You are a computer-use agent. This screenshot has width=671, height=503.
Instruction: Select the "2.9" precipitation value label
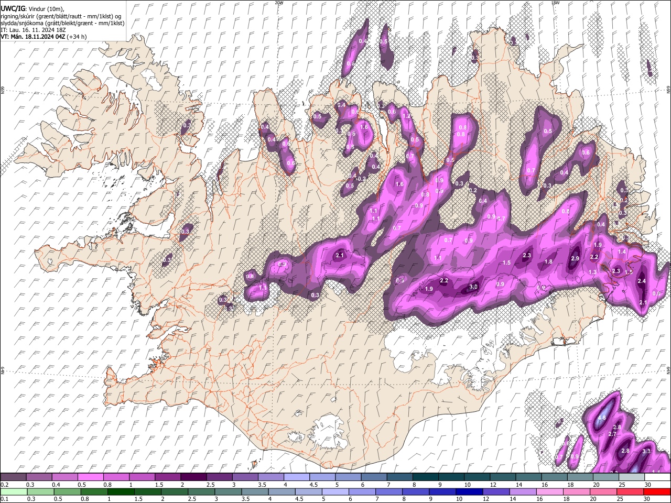click(575, 258)
